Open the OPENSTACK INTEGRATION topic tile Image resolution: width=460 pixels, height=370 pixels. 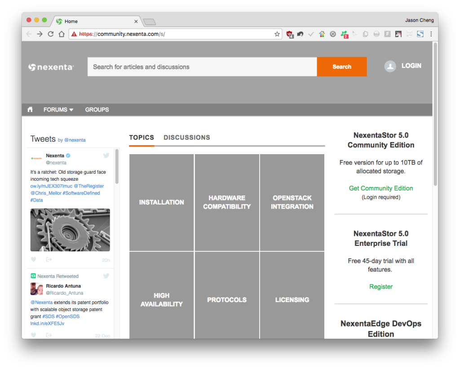tap(292, 202)
